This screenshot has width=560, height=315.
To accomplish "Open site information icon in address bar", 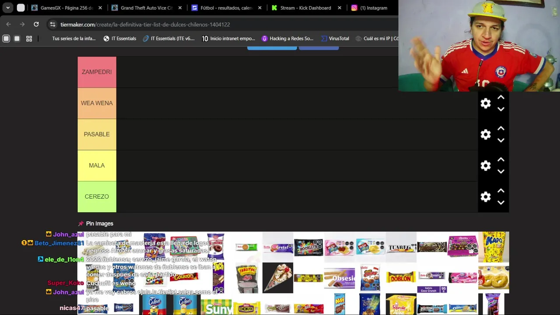I will (52, 24).
